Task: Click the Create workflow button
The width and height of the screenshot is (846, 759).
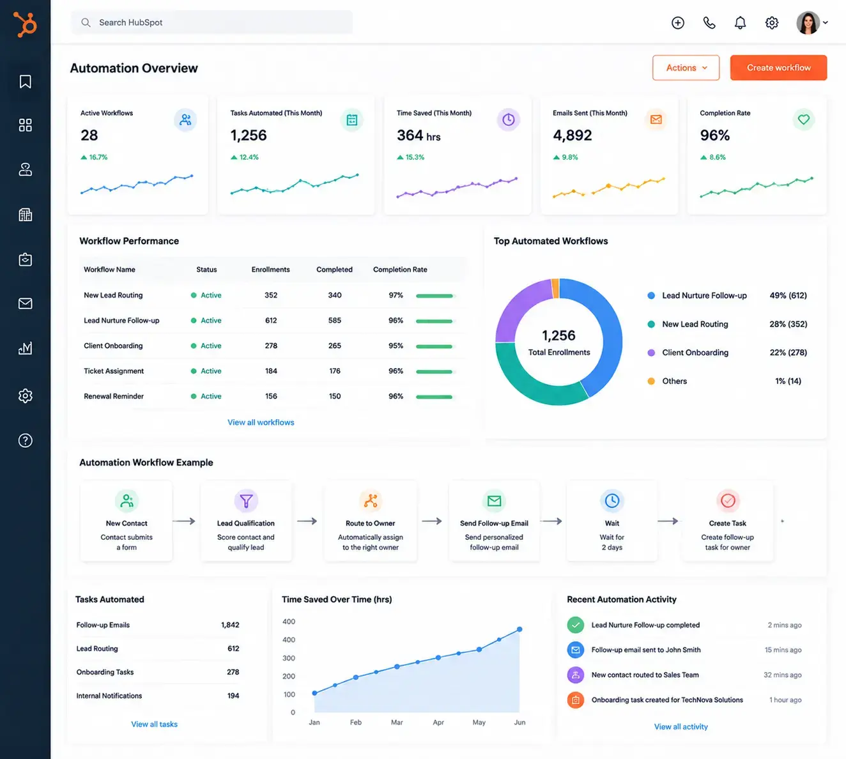Action: (778, 68)
